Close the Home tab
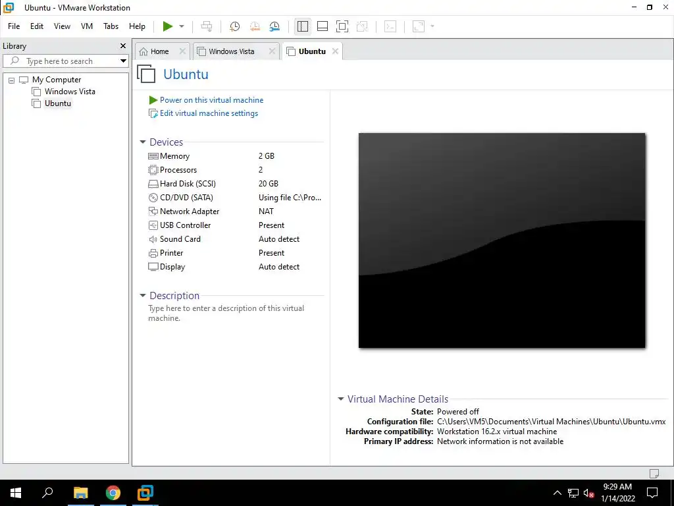 point(182,51)
